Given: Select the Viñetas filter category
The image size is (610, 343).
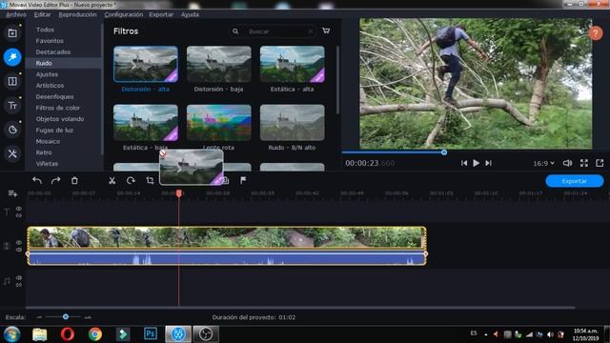Looking at the screenshot, I should click(x=47, y=164).
